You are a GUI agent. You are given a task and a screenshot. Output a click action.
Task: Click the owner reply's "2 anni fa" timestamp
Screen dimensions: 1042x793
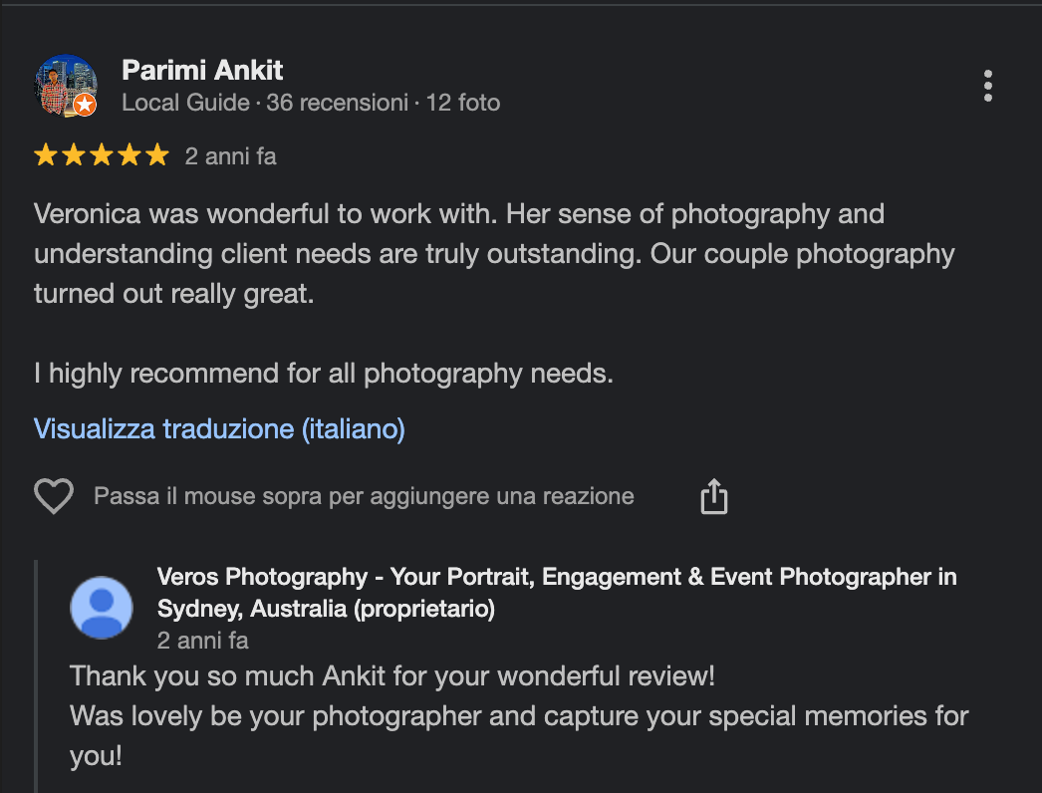[x=203, y=640]
